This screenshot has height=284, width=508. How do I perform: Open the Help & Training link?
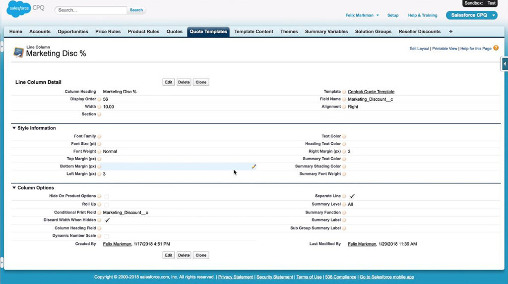tap(423, 15)
